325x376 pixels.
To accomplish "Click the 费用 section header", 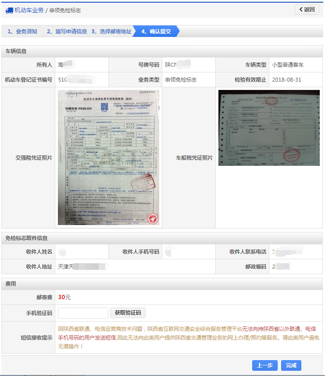I will coord(11,284).
